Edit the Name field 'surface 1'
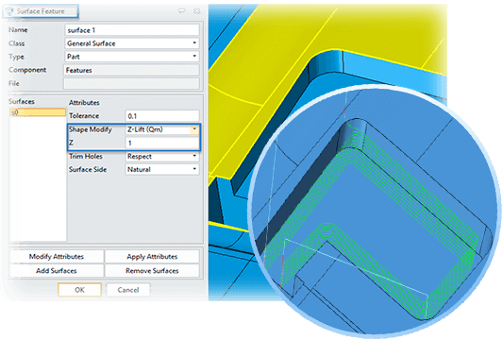The image size is (503, 340). (x=132, y=30)
